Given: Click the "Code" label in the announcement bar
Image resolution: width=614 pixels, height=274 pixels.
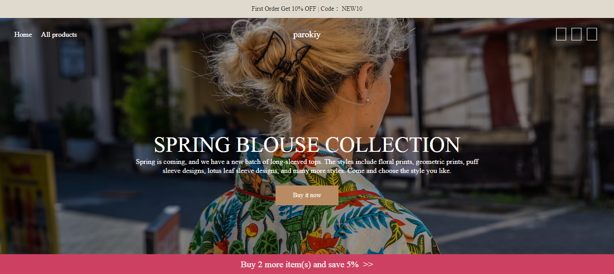Looking at the screenshot, I should pos(328,9).
